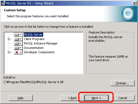Open the Client Programs feature install dropdown
The width and height of the screenshot is (138, 104).
click(x=18, y=39)
